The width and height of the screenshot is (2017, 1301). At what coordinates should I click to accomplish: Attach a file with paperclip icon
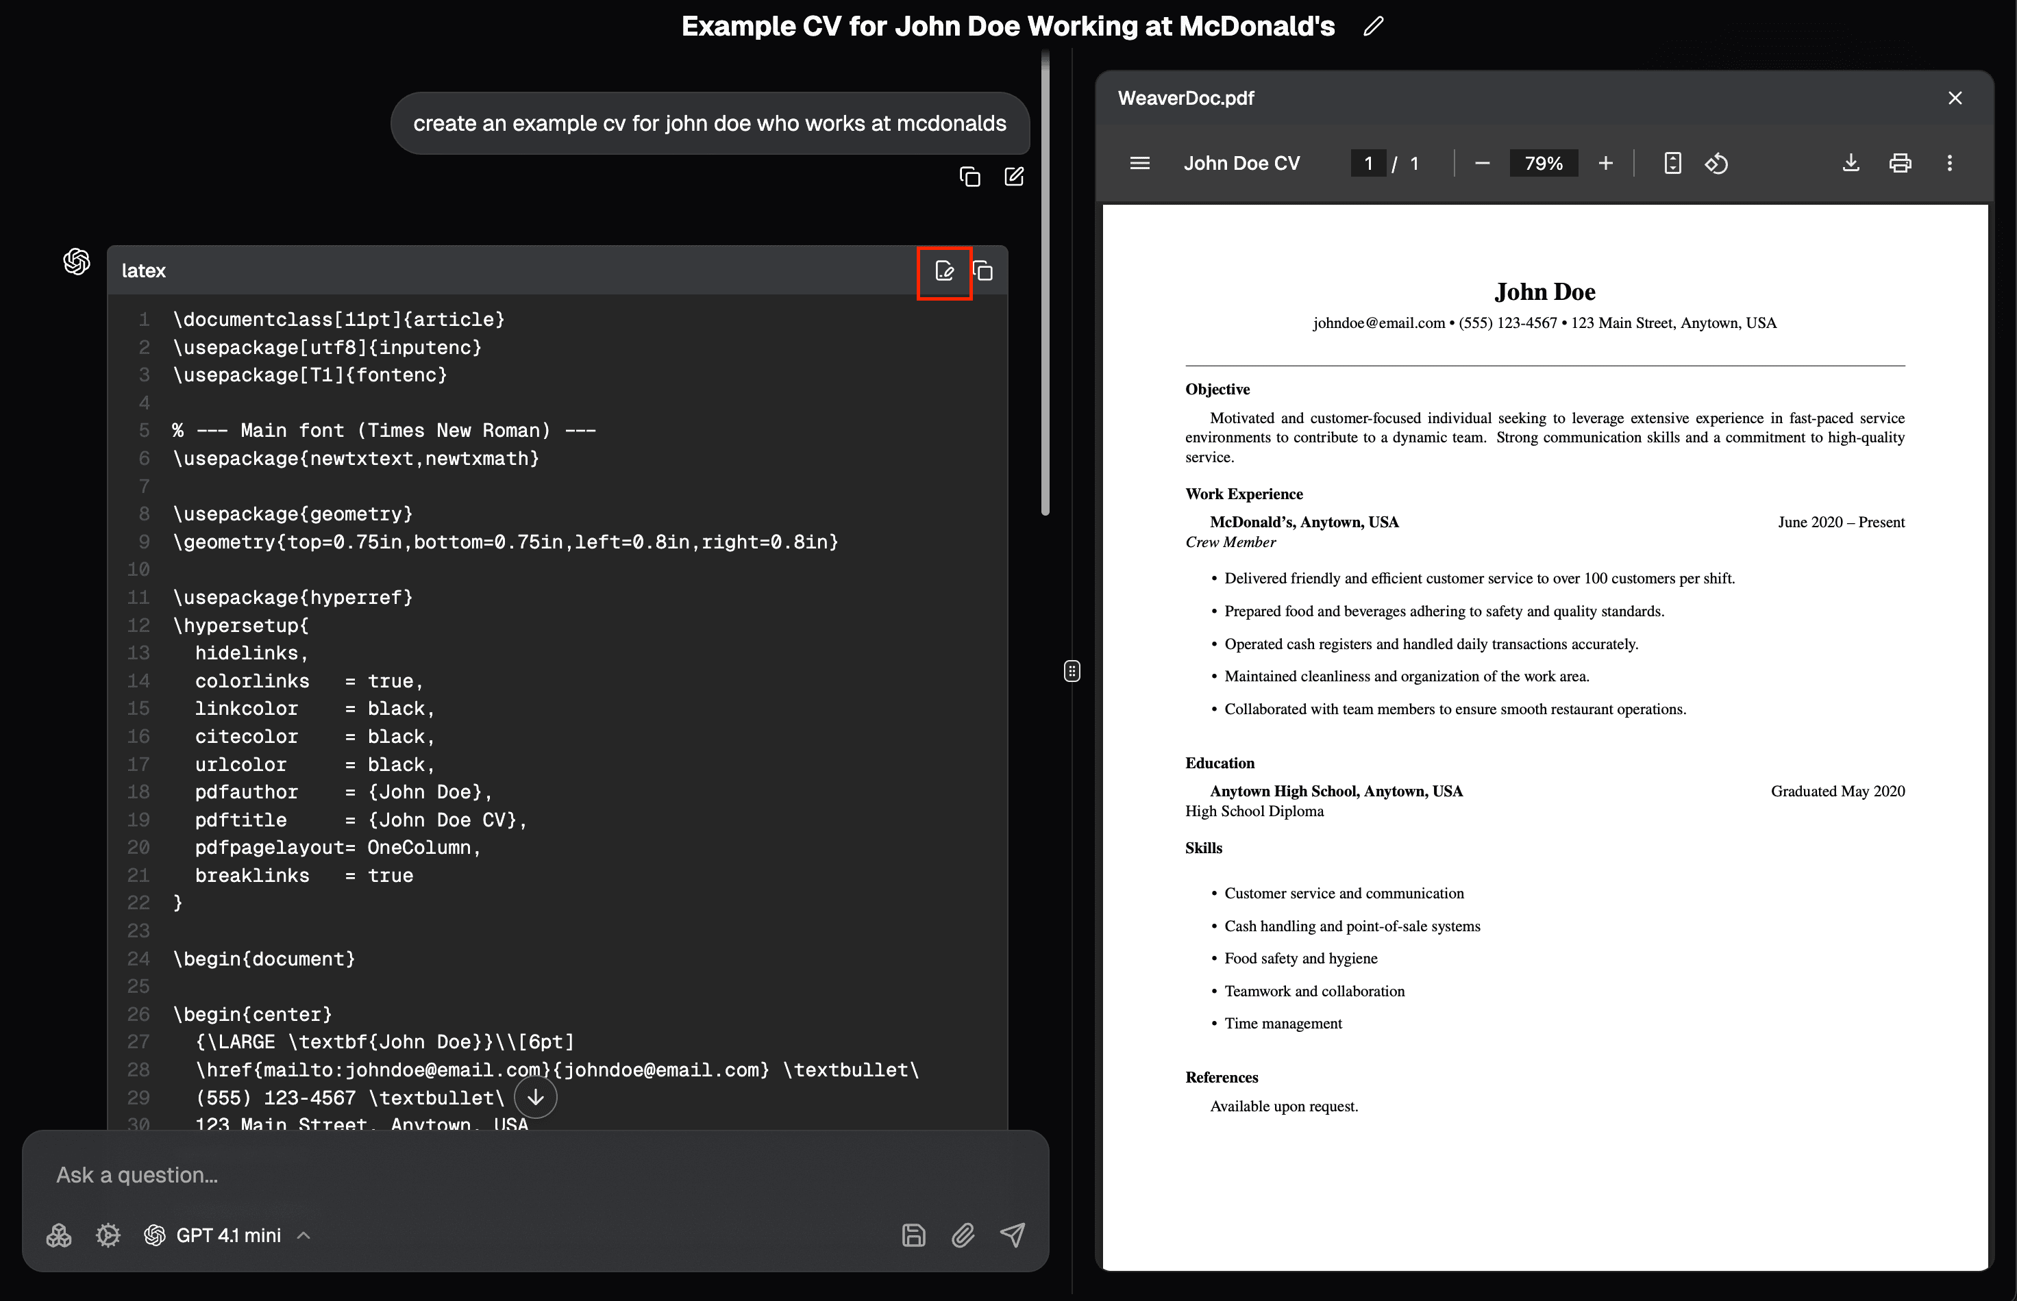[x=963, y=1235]
